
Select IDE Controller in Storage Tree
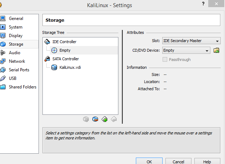tap(65, 42)
